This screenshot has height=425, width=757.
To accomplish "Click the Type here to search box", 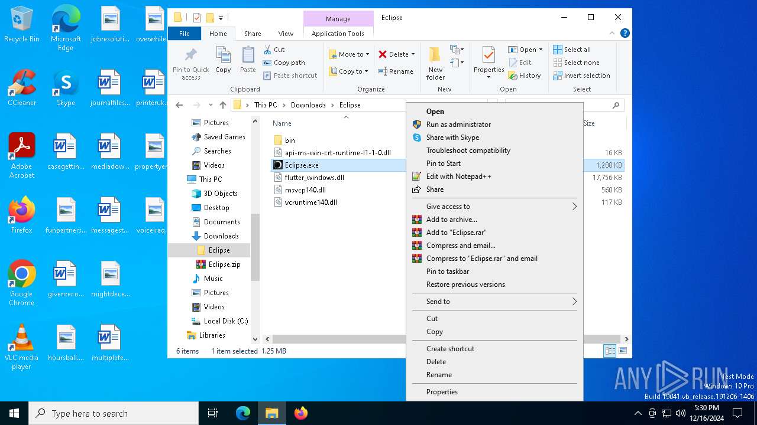I will point(114,413).
